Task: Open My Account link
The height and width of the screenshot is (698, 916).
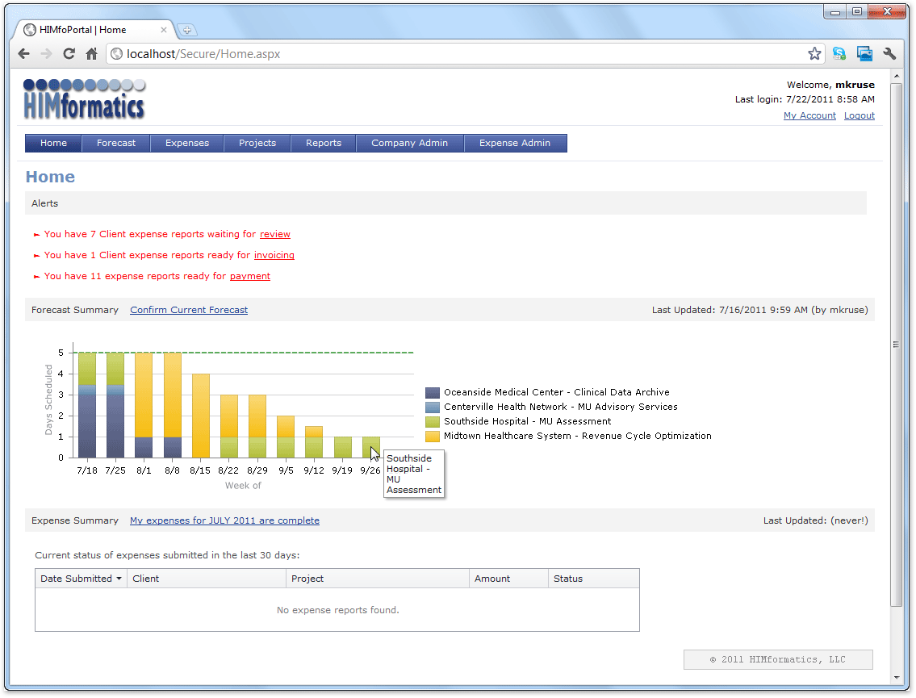Action: 809,115
